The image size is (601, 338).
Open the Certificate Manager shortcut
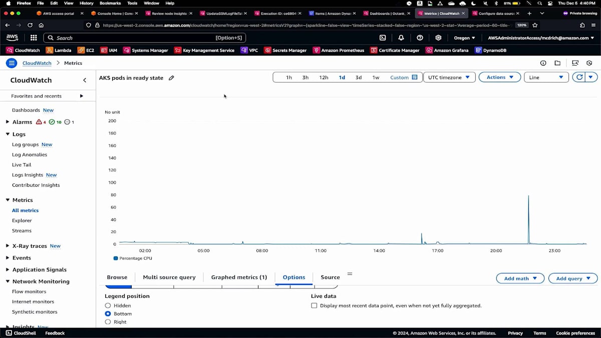point(395,50)
